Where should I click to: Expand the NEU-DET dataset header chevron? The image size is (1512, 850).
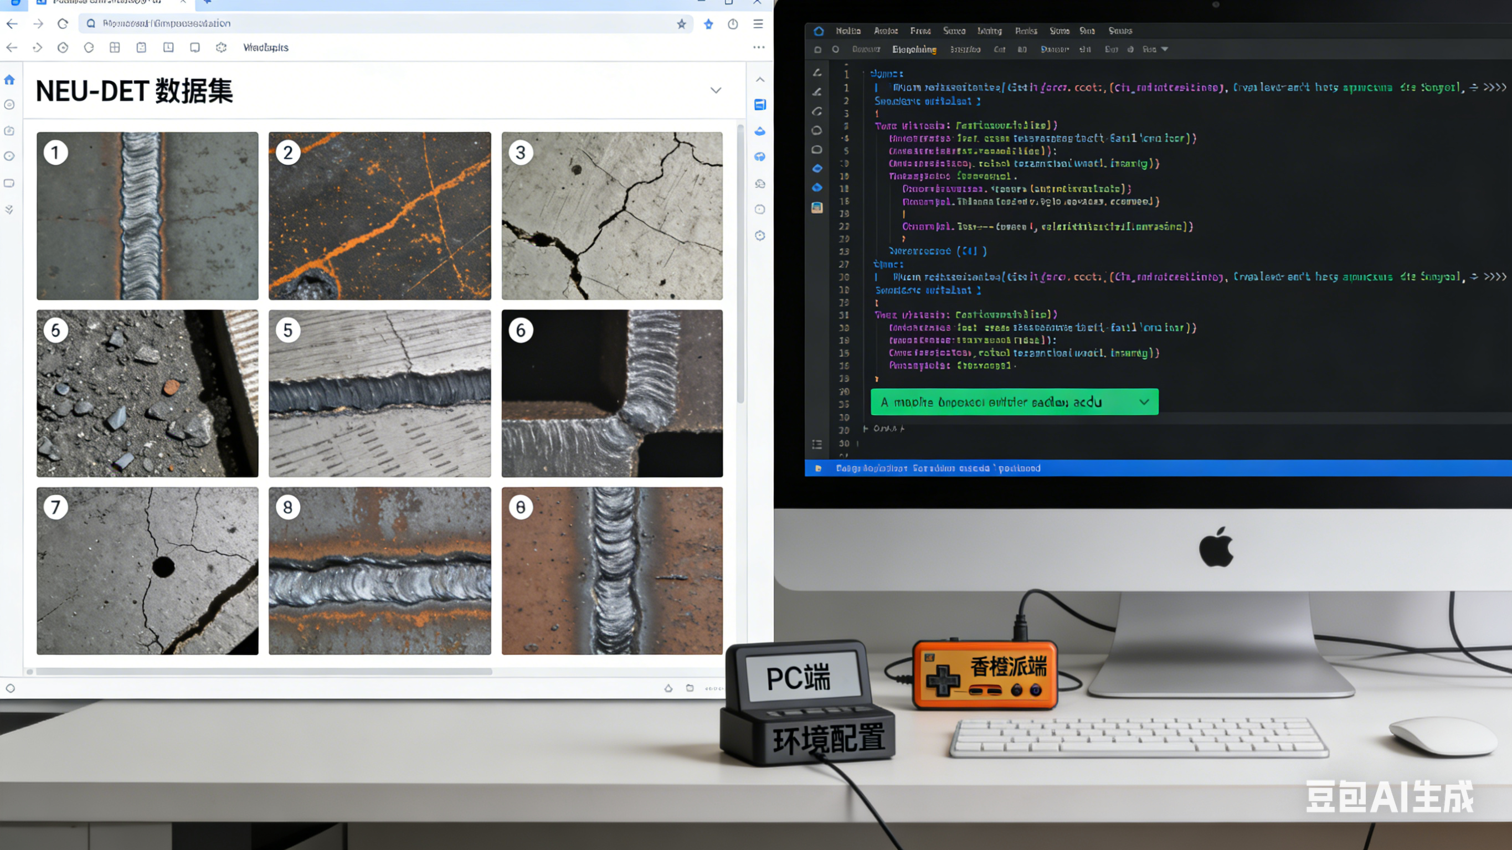716,90
